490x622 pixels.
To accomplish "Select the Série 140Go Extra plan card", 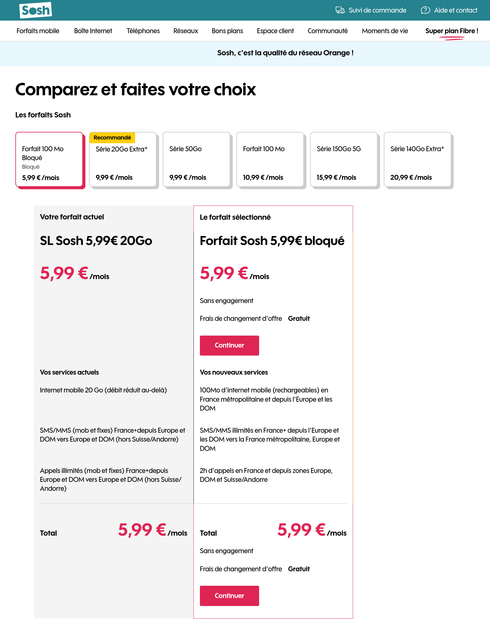I will [x=418, y=159].
